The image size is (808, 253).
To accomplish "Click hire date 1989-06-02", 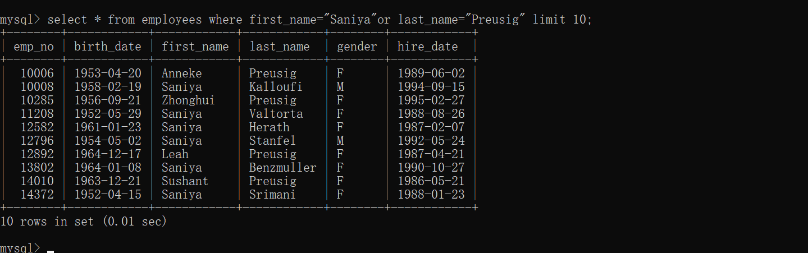I will point(431,73).
